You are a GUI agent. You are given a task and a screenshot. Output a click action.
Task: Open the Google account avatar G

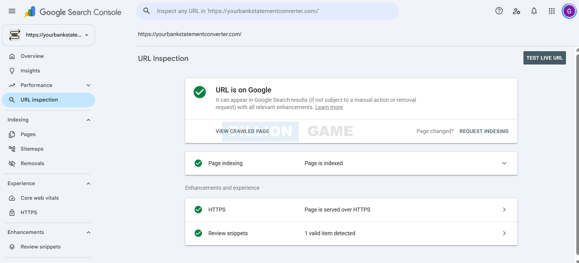point(569,11)
